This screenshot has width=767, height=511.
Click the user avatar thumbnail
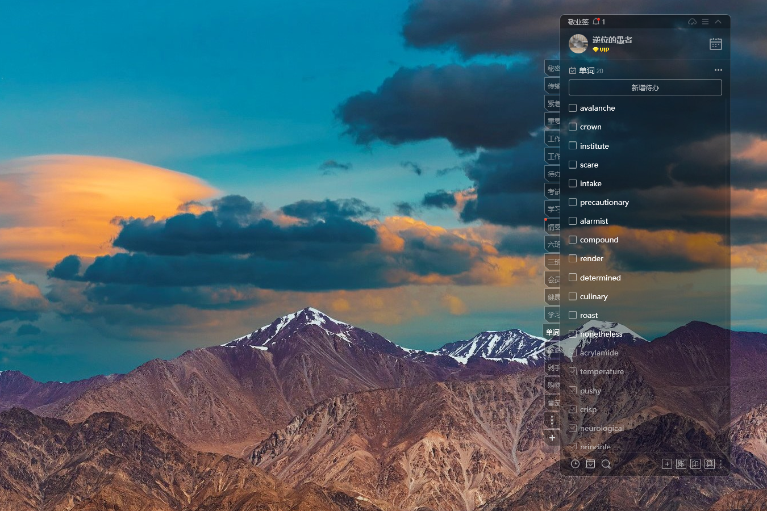(x=578, y=44)
